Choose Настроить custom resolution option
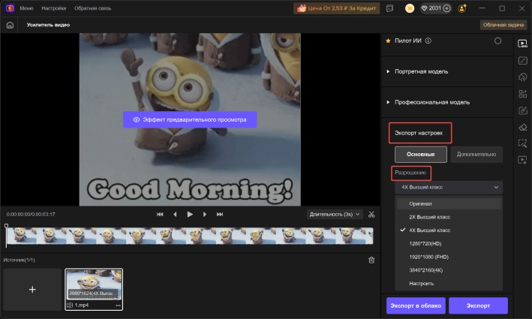Viewport: 532px width, 319px height. point(449,284)
